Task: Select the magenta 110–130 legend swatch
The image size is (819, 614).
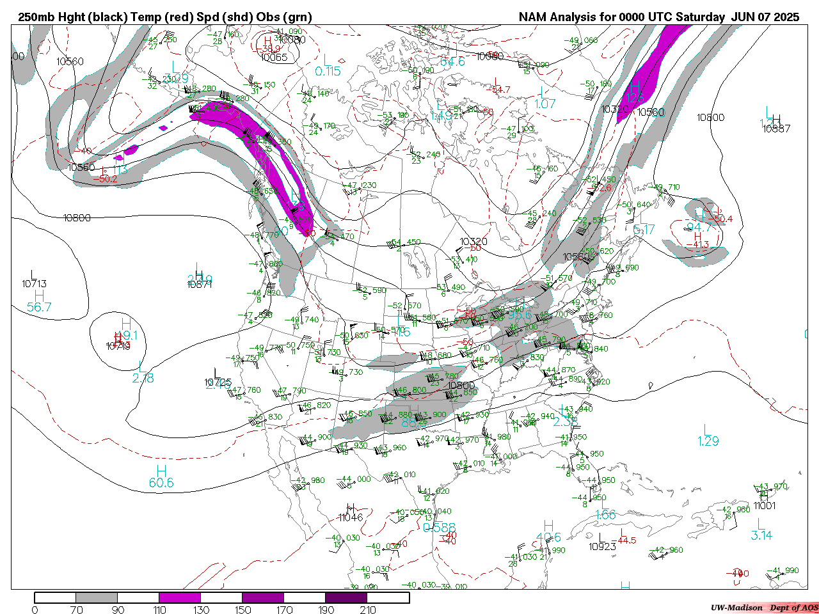Action: [180, 598]
